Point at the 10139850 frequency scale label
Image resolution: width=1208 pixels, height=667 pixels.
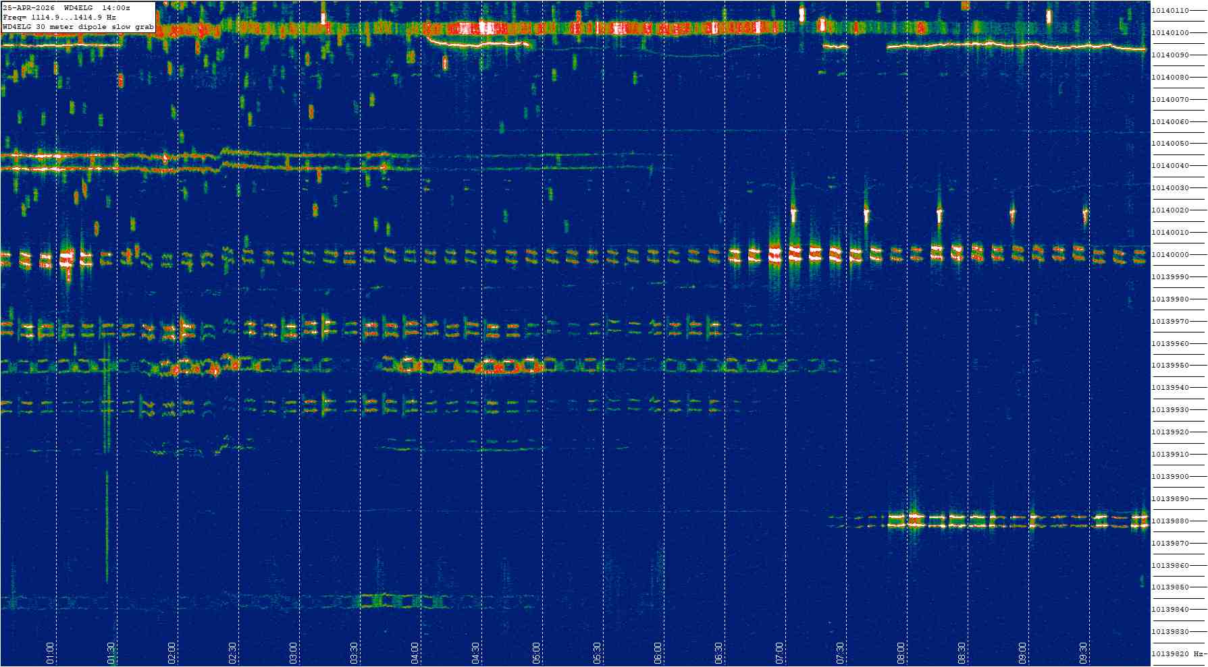point(1170,587)
